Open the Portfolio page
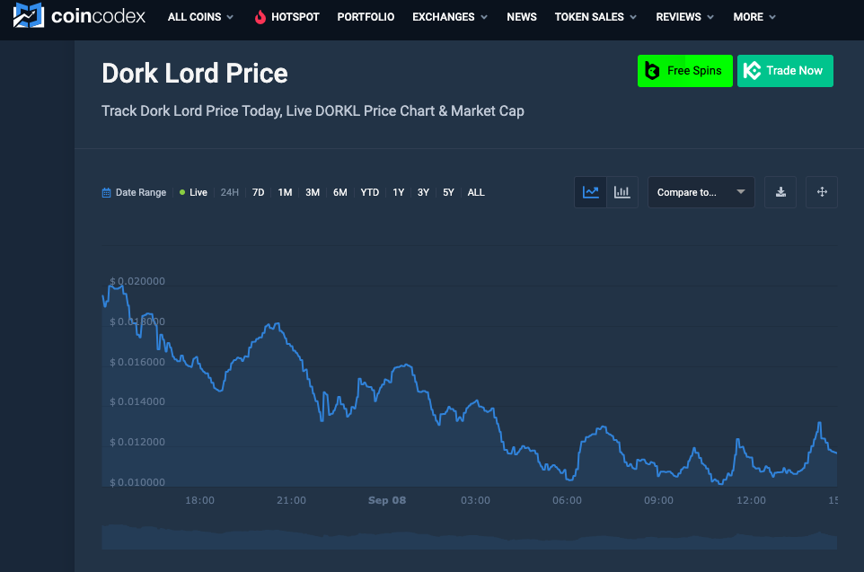Image resolution: width=864 pixels, height=572 pixels. click(366, 17)
